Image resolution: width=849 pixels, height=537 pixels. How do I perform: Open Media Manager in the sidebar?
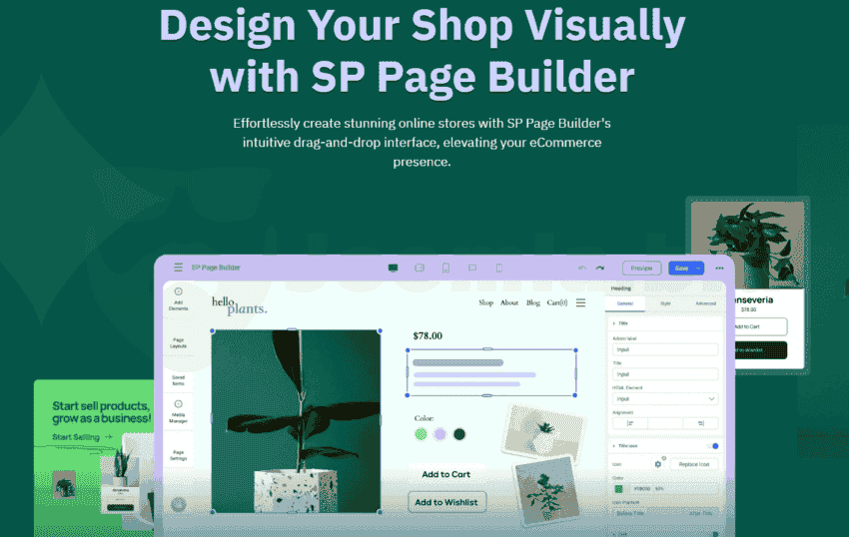178,411
